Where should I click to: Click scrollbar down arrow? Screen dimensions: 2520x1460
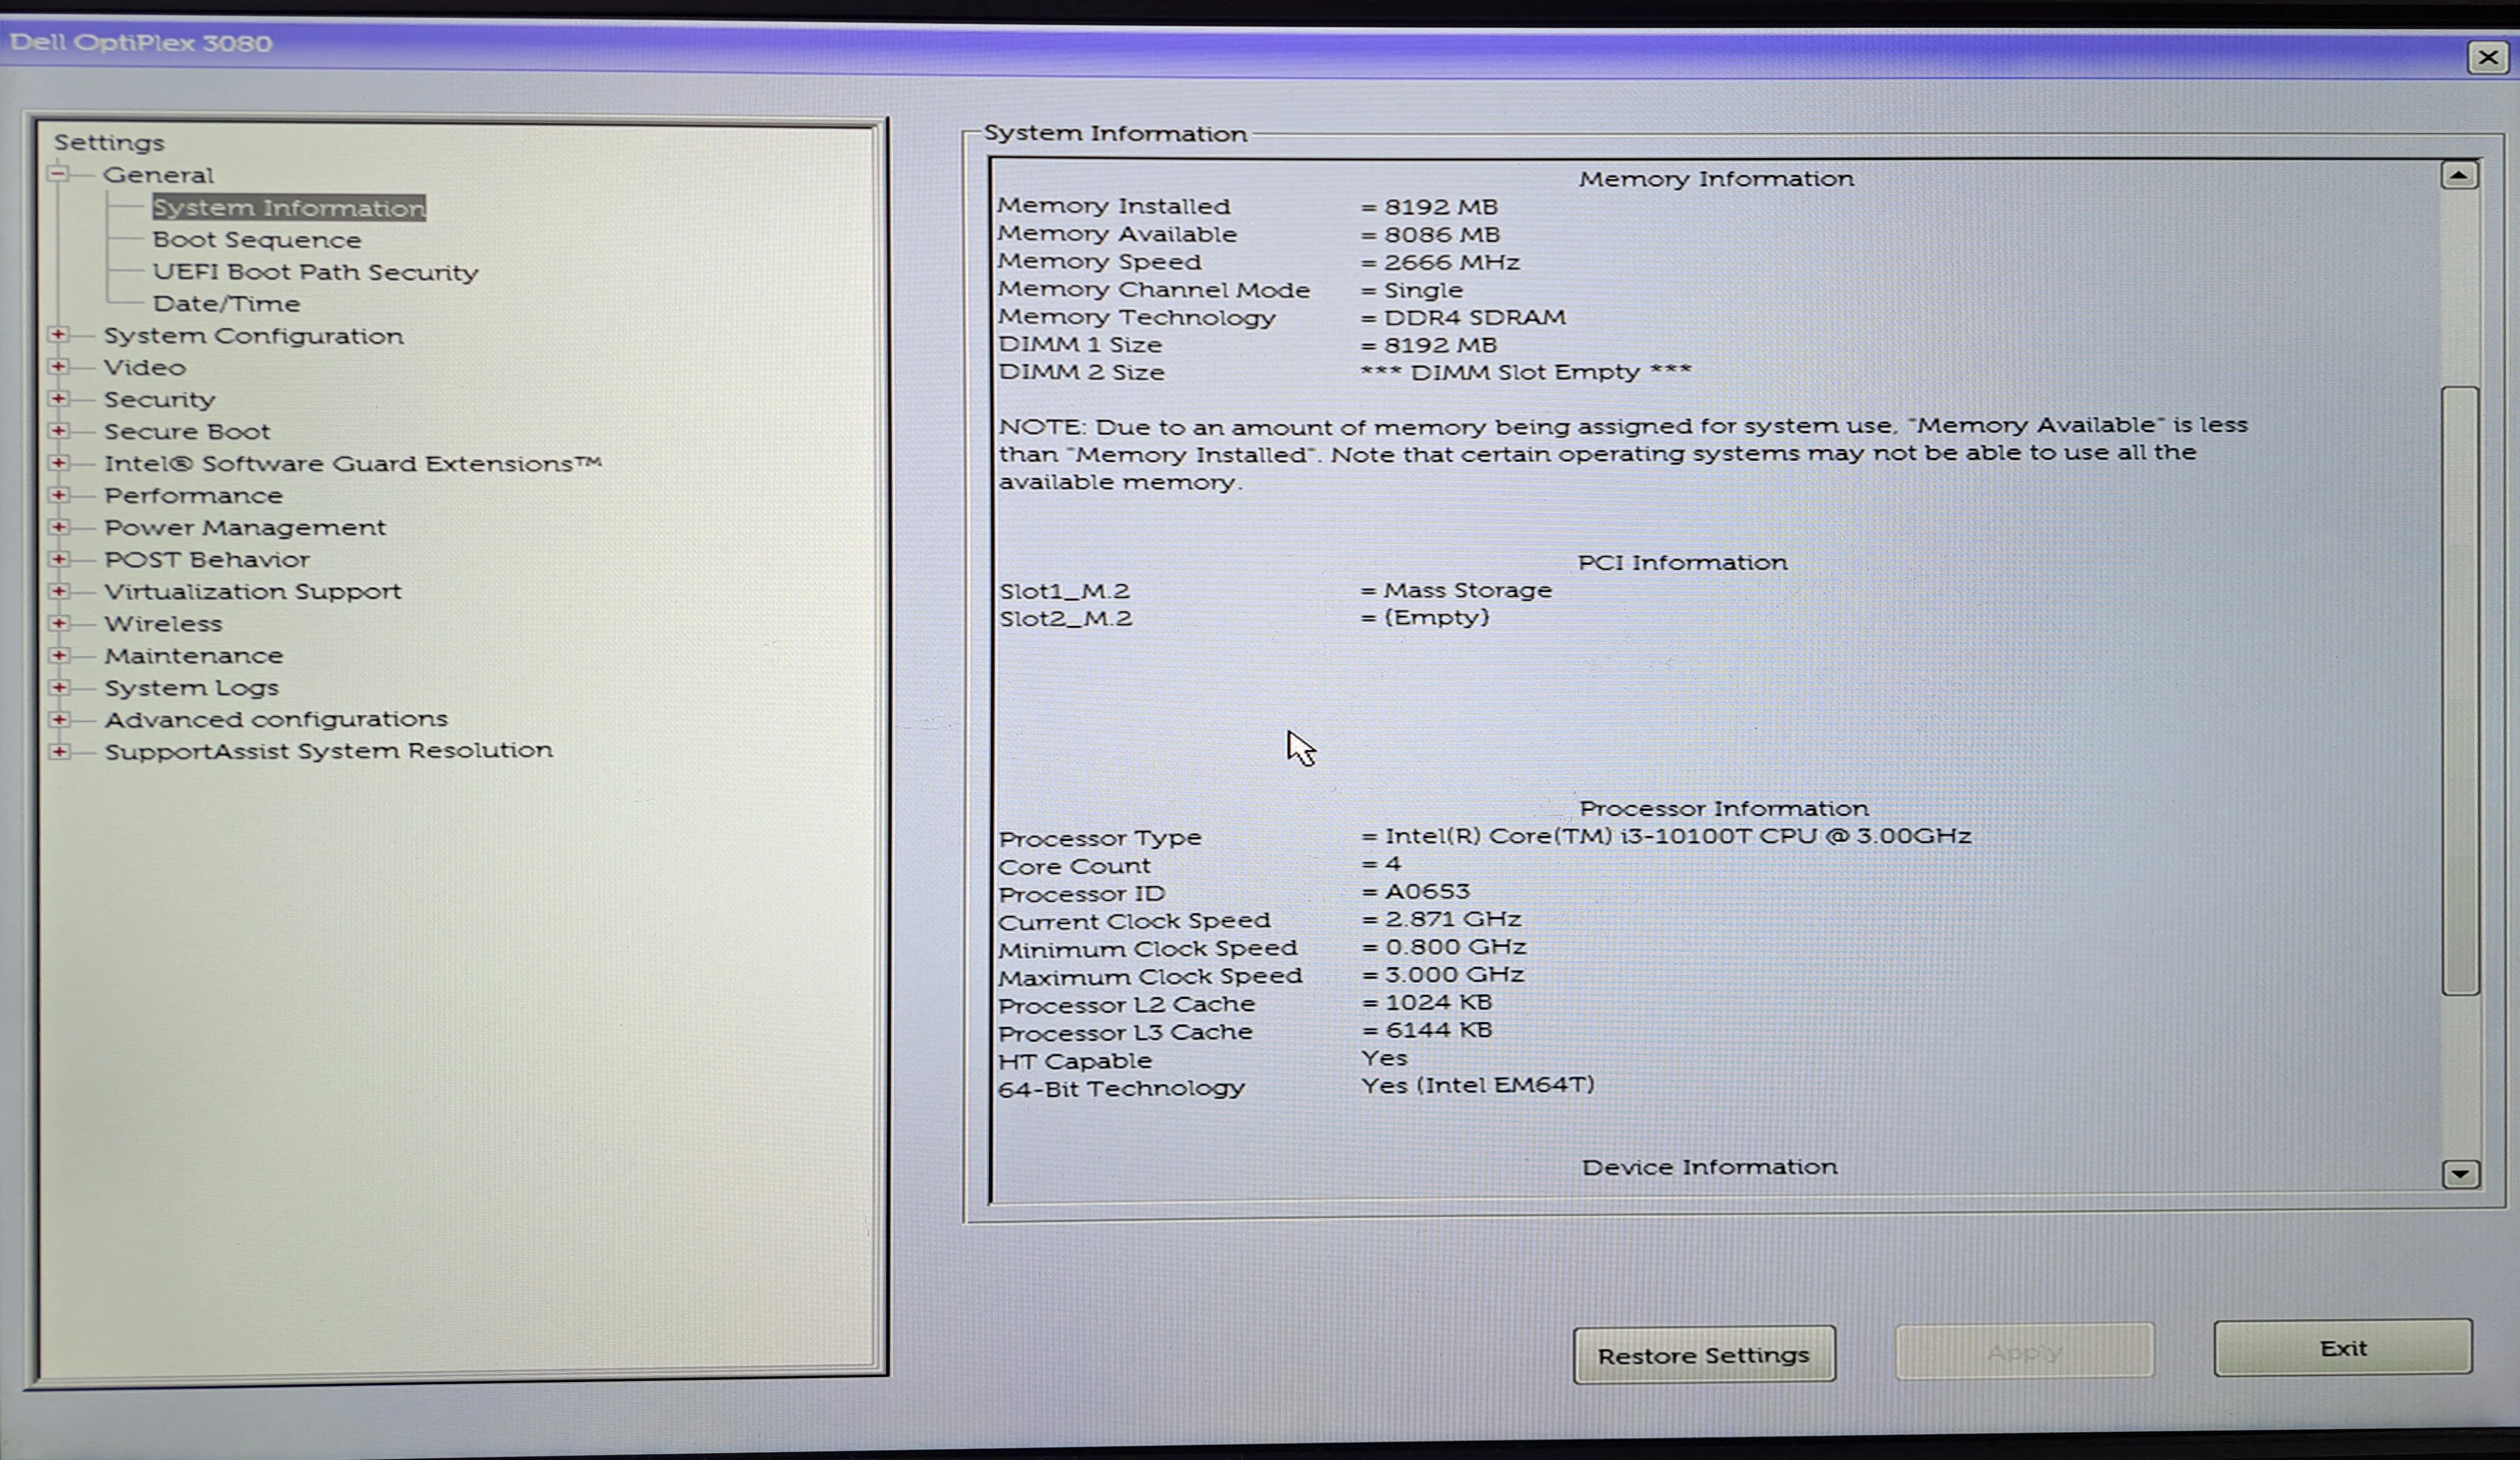point(2461,1174)
